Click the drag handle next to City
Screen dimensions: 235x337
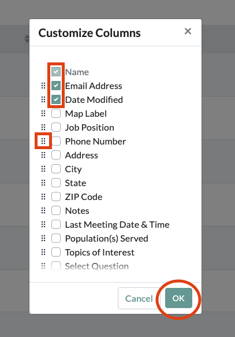43,169
